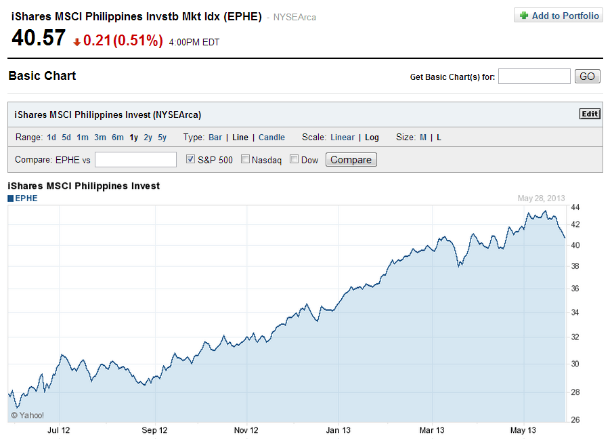Click the NYSEArca exchange label

tap(294, 17)
